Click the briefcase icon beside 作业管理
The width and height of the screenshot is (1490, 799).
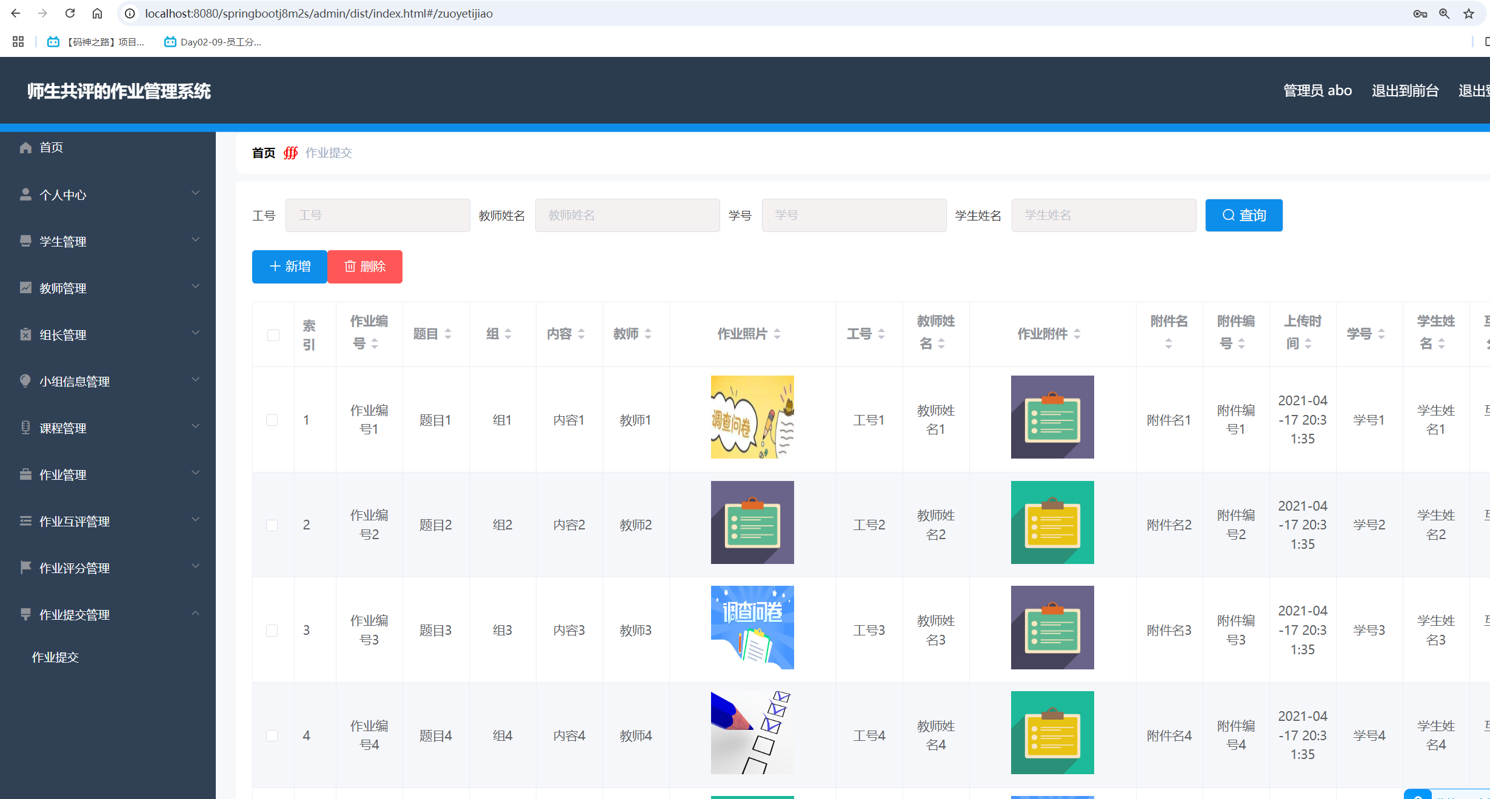point(25,474)
